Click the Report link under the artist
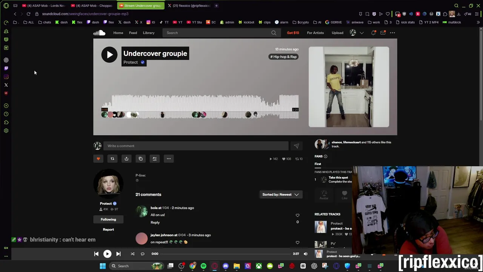 point(108,230)
